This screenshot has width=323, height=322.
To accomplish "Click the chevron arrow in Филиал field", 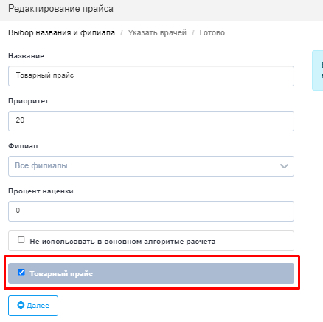I will [284, 166].
